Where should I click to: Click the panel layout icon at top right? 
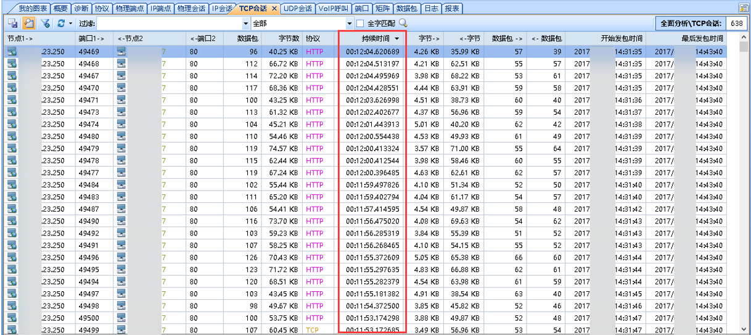click(744, 8)
